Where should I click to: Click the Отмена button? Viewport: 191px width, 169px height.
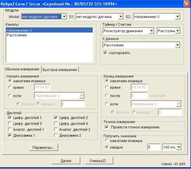point(99,161)
